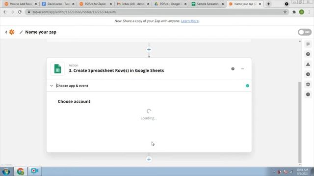Collapse the 'Choose app & event' section
The width and height of the screenshot is (314, 176).
[52, 86]
